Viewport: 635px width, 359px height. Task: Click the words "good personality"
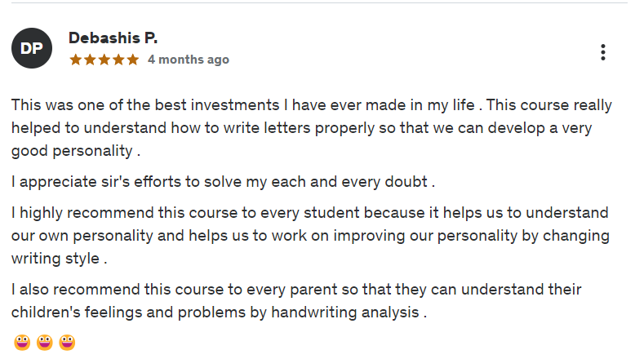click(x=72, y=152)
